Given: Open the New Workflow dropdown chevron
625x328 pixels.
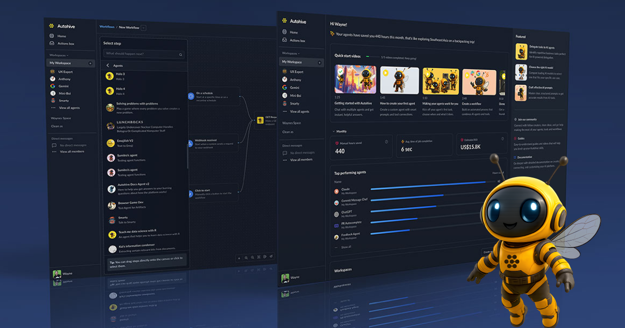Looking at the screenshot, I should (x=142, y=26).
